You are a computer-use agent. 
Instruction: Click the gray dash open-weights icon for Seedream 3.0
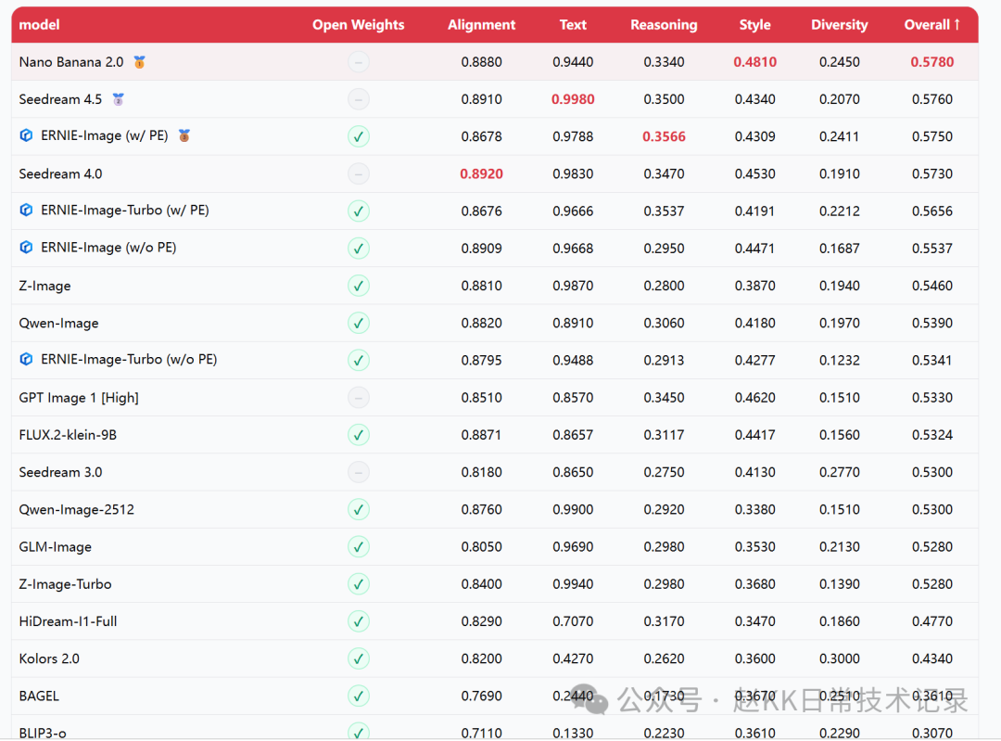358,472
